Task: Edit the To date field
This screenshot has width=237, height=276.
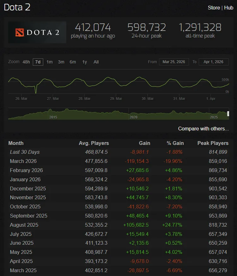Action: click(214, 62)
